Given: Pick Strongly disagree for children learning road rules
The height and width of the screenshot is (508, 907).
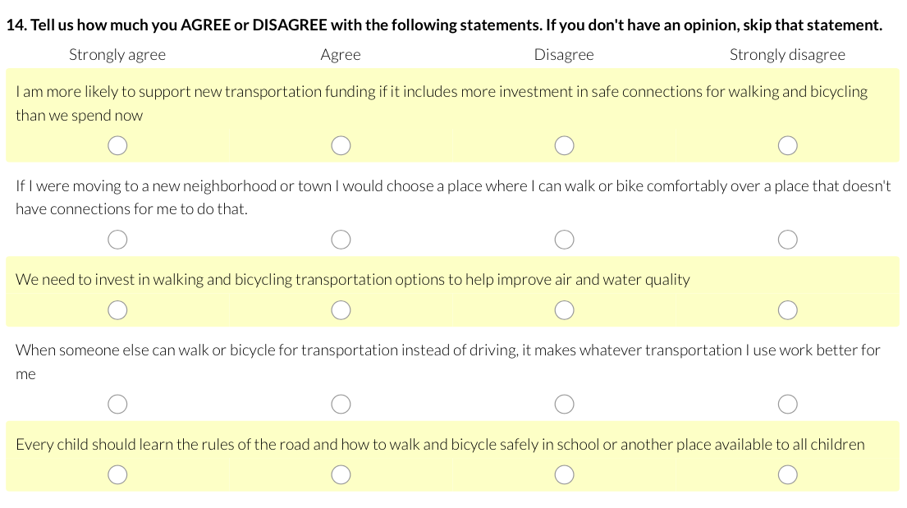Looking at the screenshot, I should (x=788, y=474).
